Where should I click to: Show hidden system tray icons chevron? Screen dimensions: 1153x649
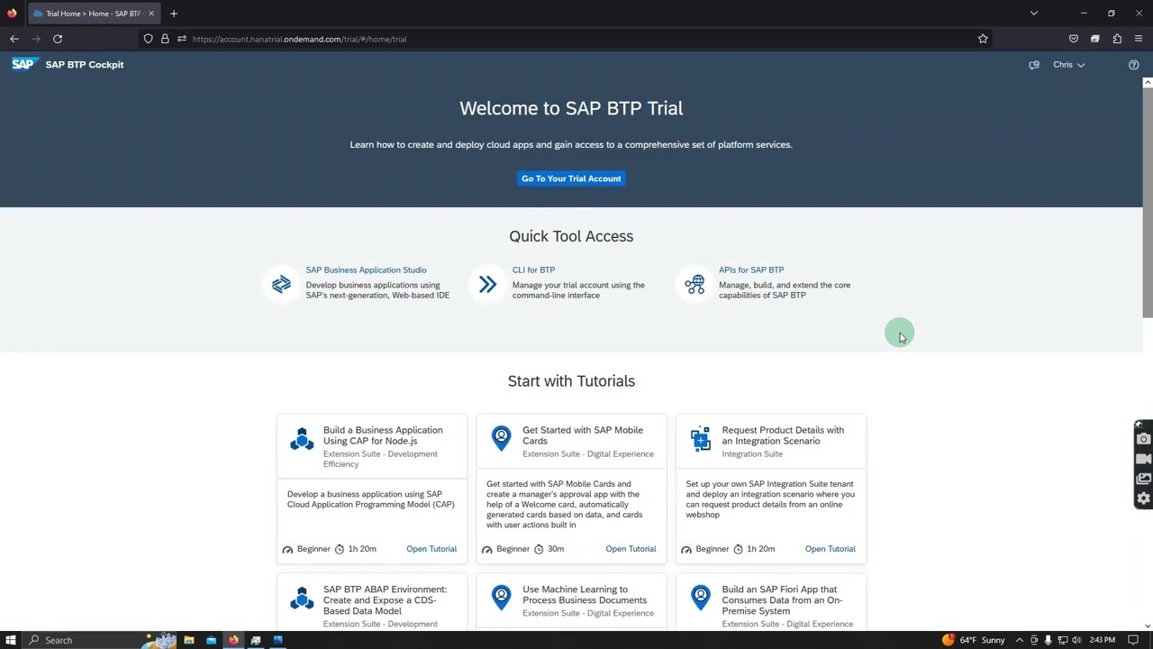click(x=1021, y=640)
